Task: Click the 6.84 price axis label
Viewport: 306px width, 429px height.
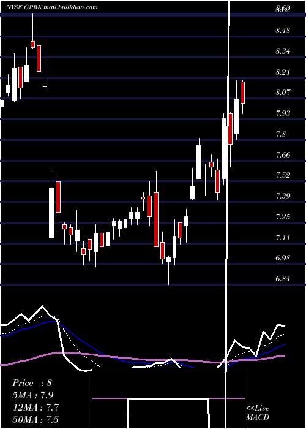Action: [x=283, y=279]
